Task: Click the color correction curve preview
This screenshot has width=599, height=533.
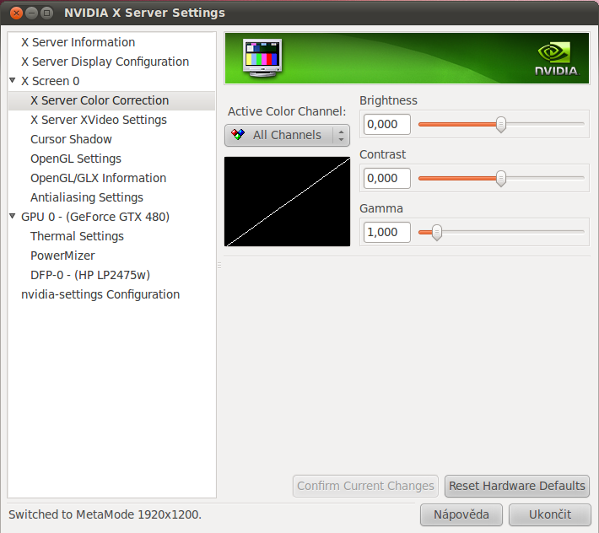Action: (288, 202)
